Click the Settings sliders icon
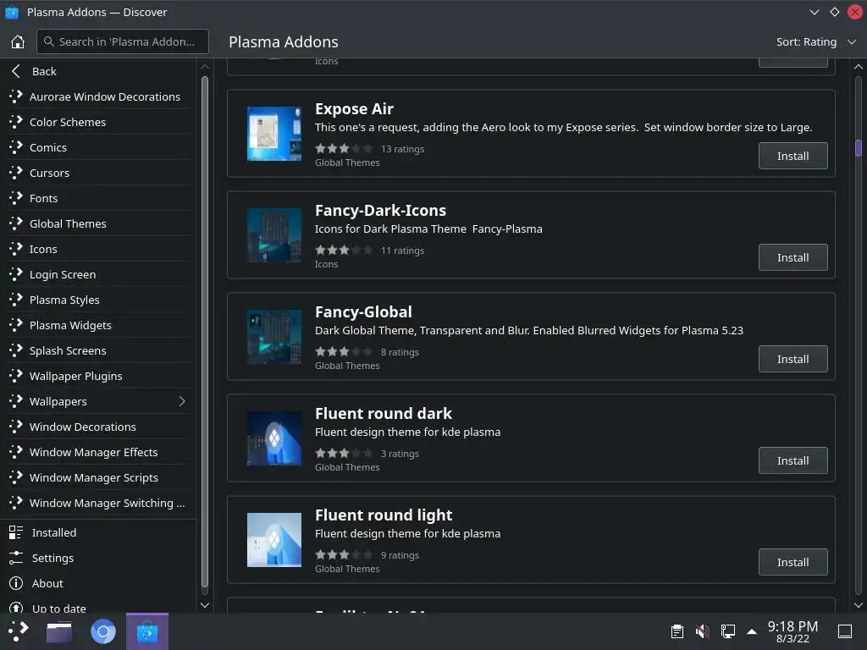Image resolution: width=867 pixels, height=650 pixels. pyautogui.click(x=16, y=559)
